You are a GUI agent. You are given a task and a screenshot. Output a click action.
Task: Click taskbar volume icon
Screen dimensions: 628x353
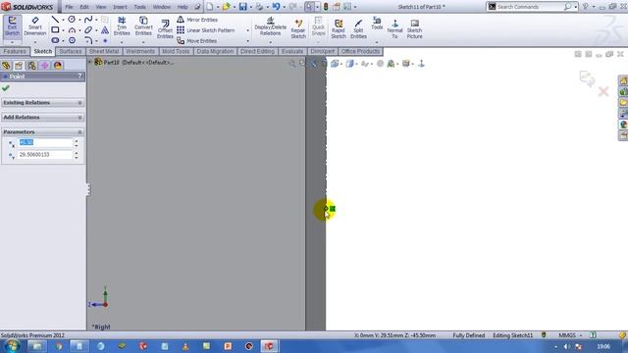[566, 346]
